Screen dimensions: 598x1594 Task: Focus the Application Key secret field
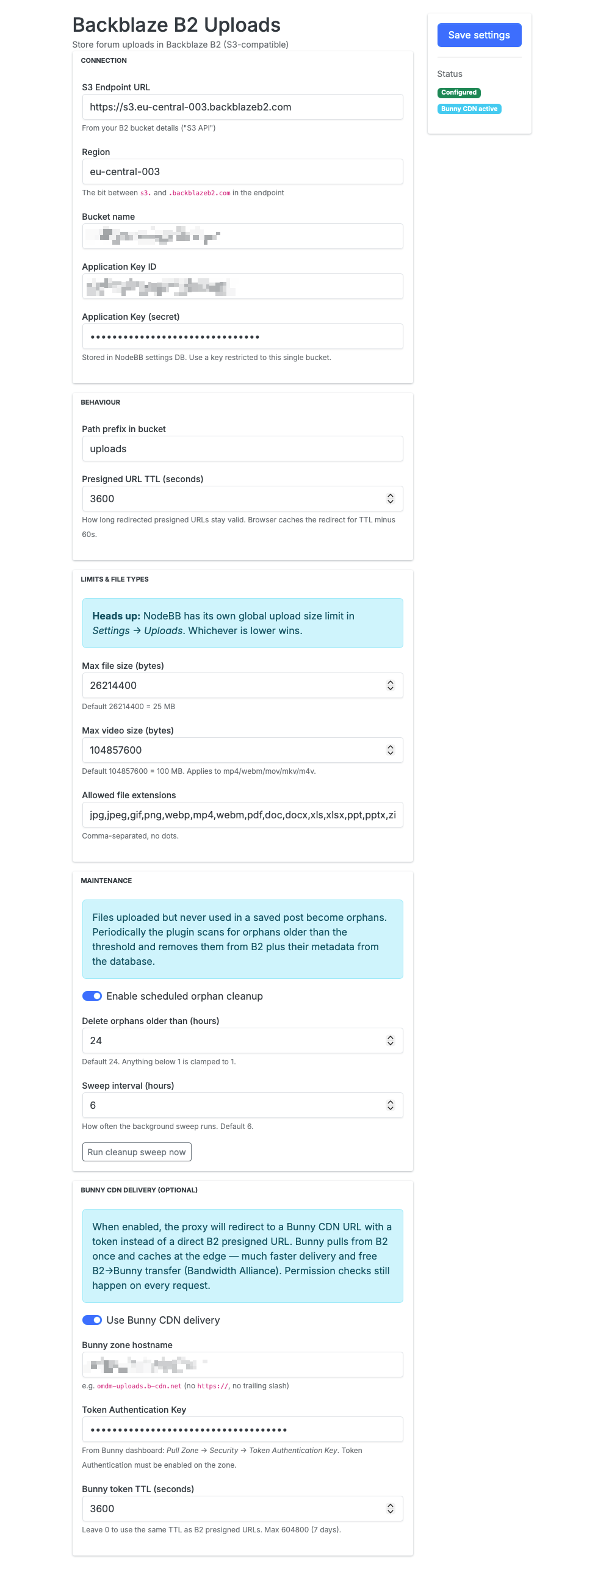click(x=242, y=337)
